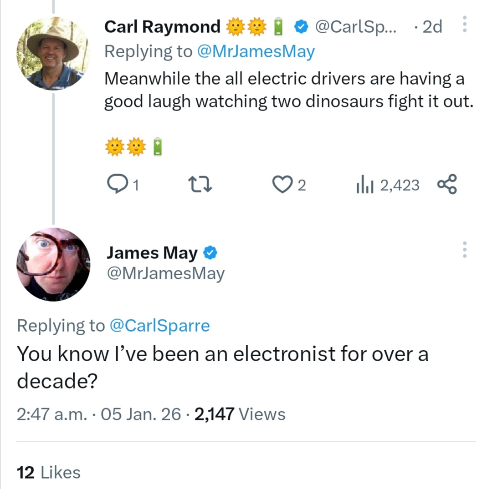Click James May's verified badge
The height and width of the screenshot is (489, 492).
(x=210, y=253)
